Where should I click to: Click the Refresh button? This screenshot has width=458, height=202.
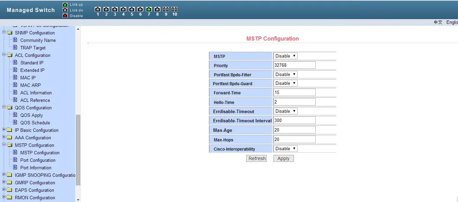(x=256, y=158)
